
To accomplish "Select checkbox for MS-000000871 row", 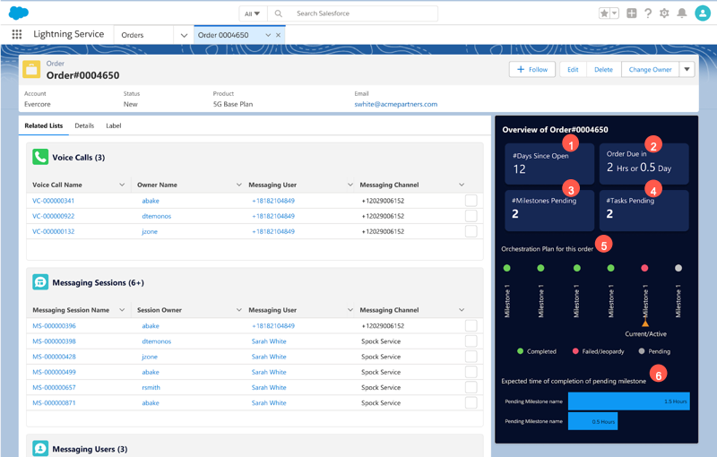I will pyautogui.click(x=471, y=402).
